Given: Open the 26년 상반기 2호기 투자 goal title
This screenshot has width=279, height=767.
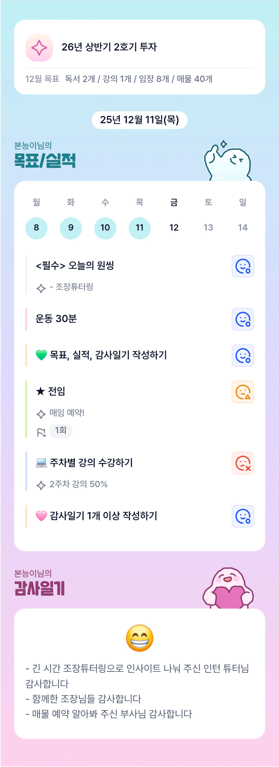Looking at the screenshot, I should click(109, 47).
